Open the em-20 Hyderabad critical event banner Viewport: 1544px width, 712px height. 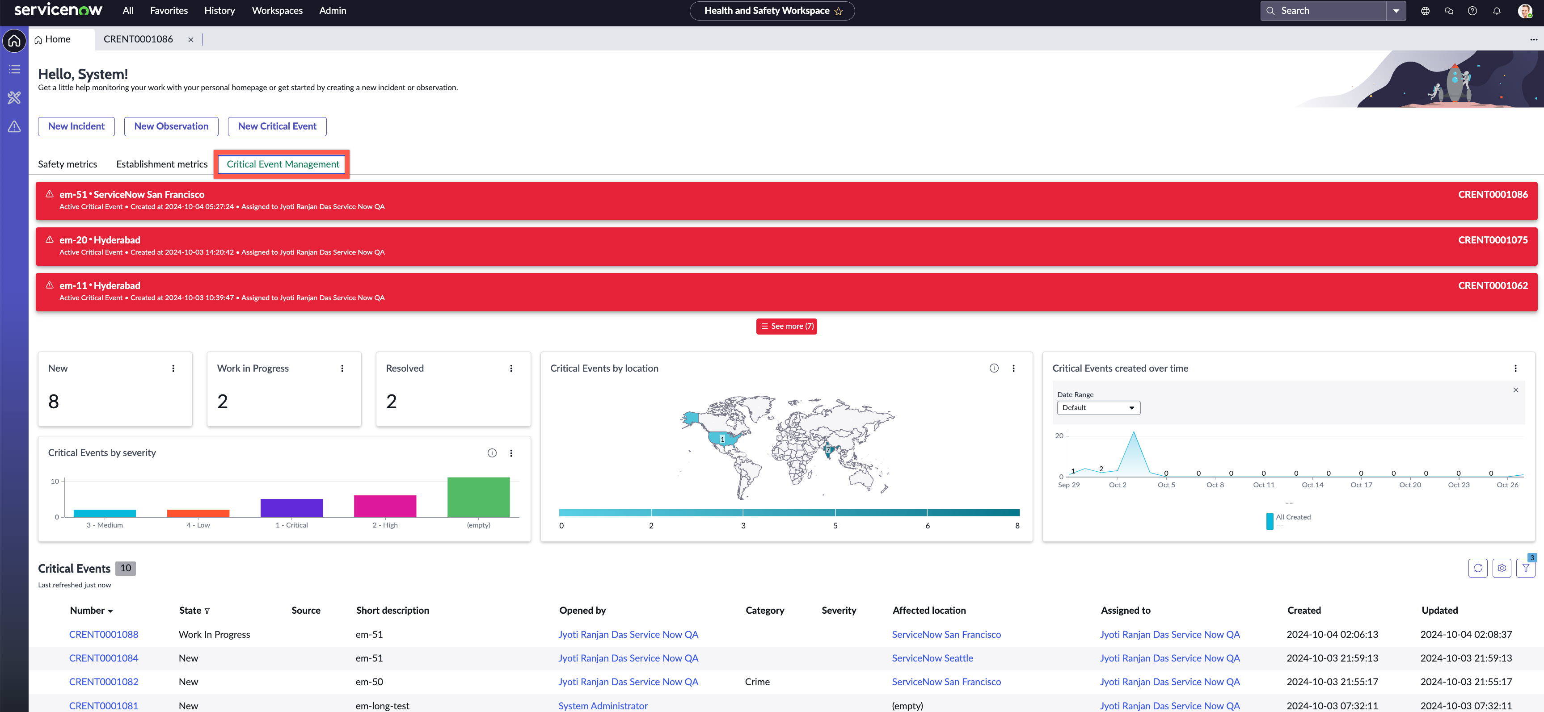point(786,246)
